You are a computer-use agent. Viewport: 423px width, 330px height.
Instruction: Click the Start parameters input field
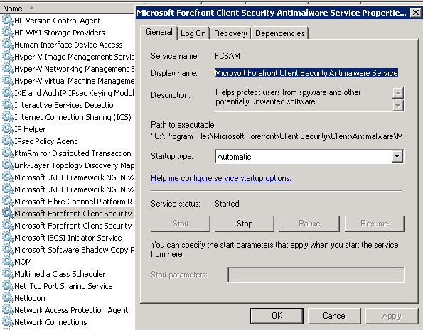(x=316, y=275)
